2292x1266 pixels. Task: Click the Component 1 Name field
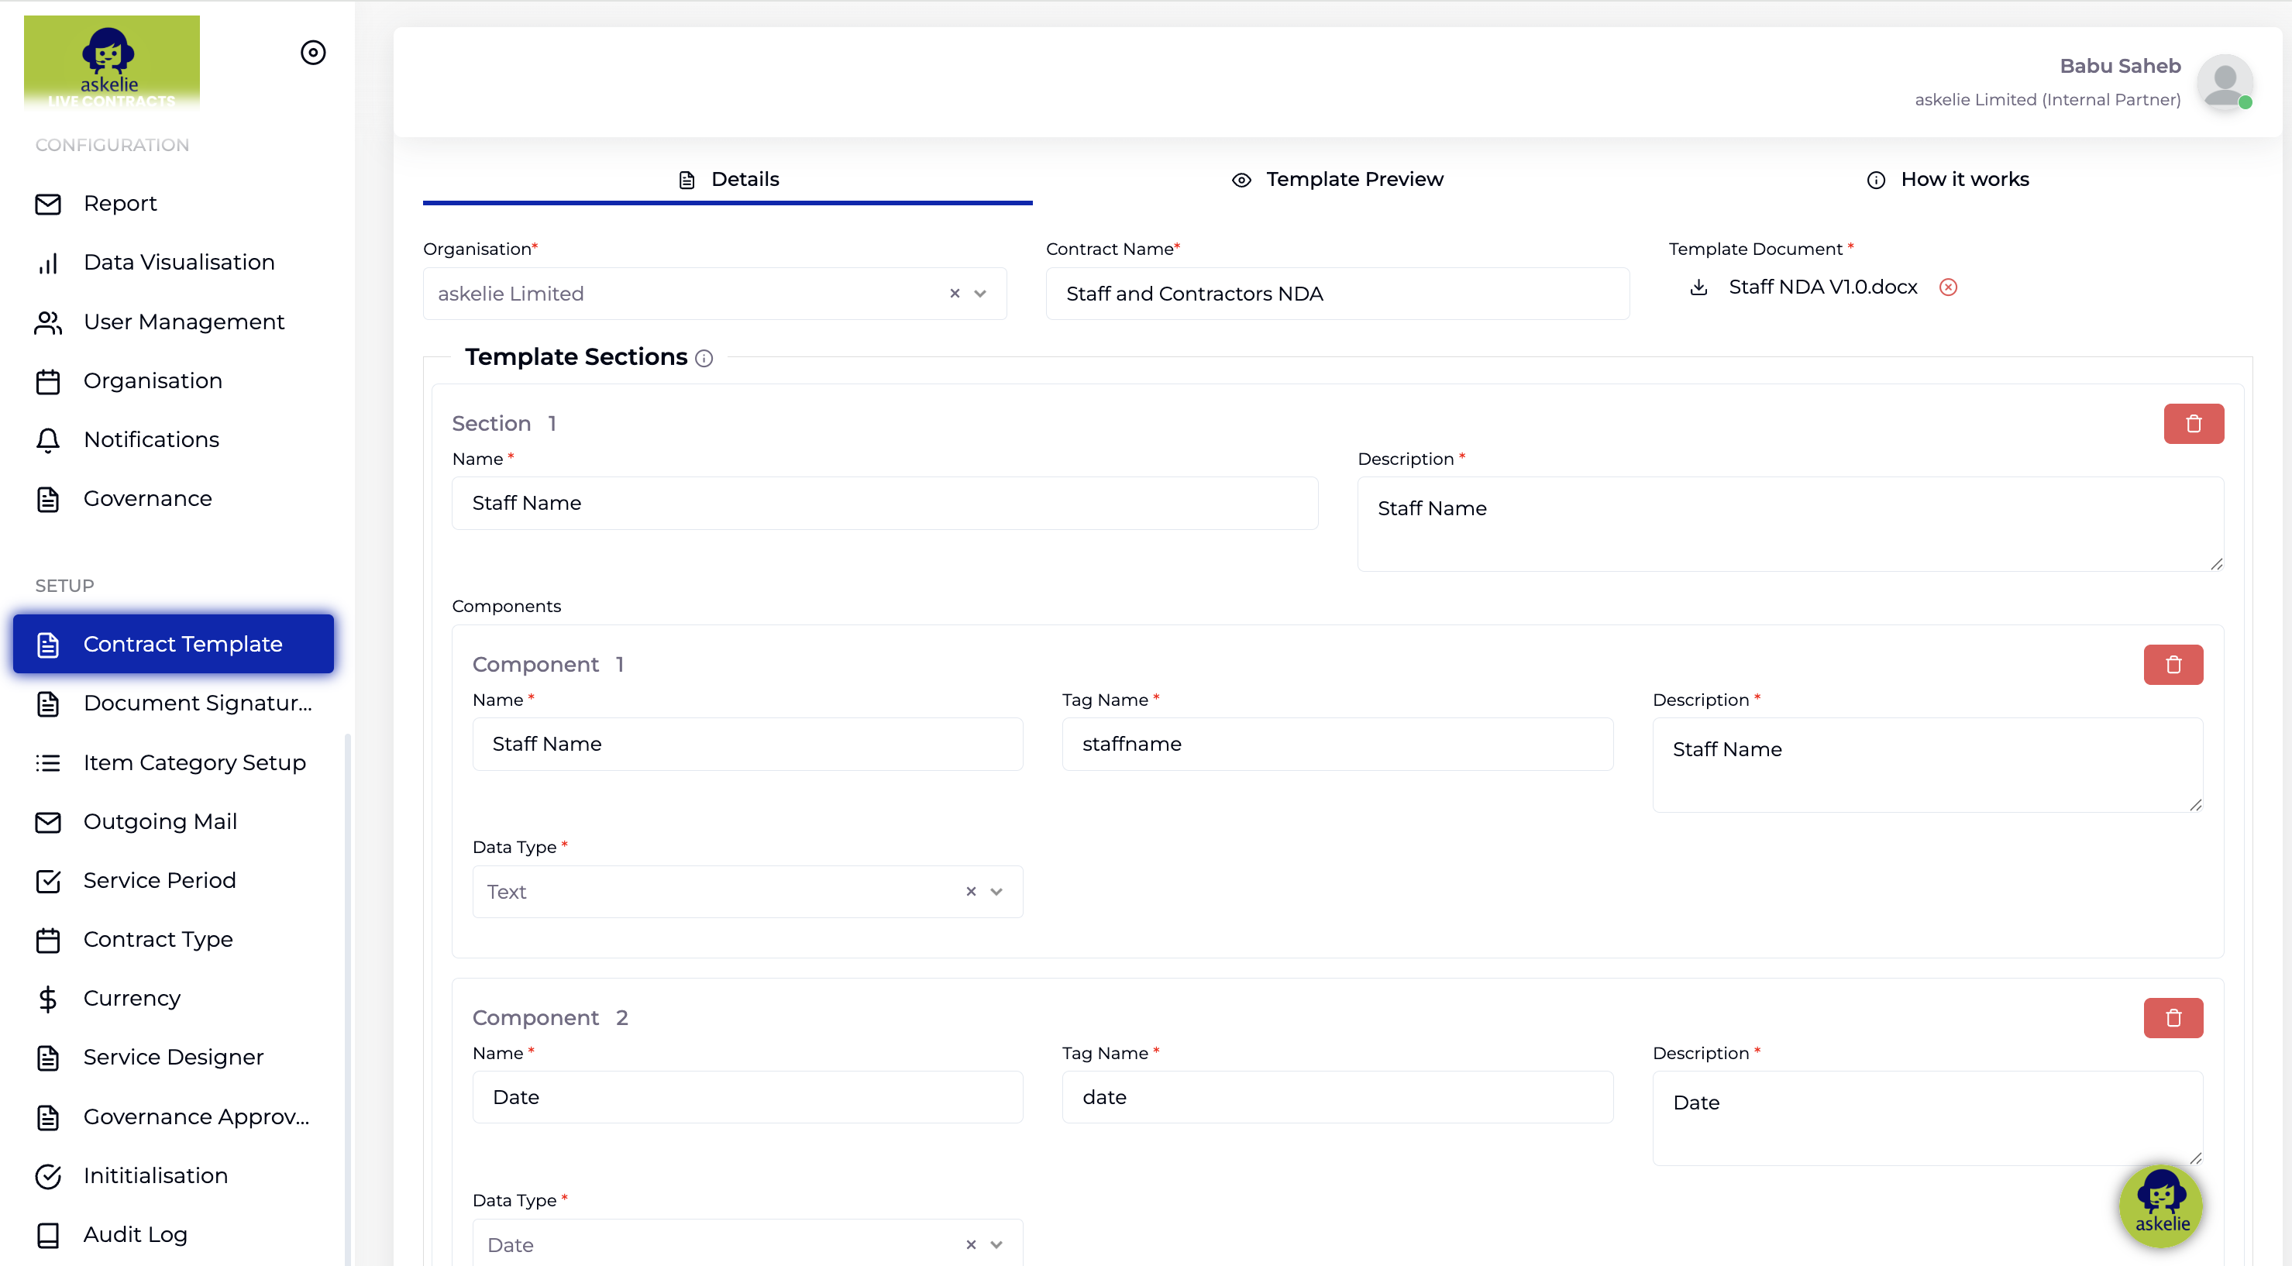click(748, 744)
